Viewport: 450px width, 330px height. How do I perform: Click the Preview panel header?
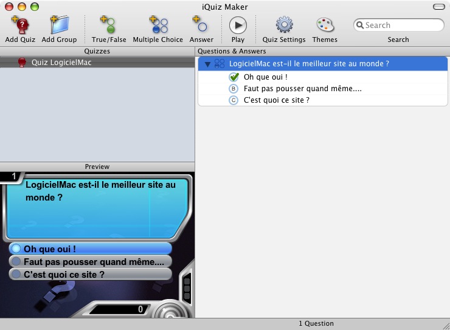coord(97,167)
